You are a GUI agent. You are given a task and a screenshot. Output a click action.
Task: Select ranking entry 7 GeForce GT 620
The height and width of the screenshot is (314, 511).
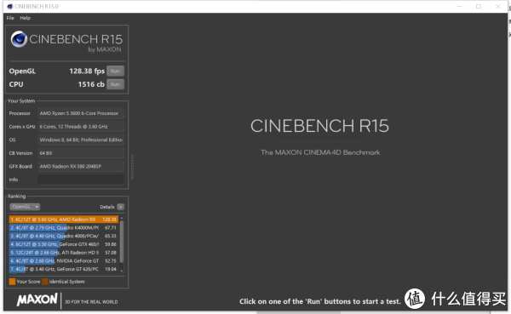(x=64, y=269)
